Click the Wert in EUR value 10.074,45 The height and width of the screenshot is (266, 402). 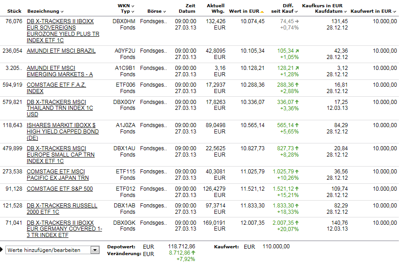coord(252,21)
